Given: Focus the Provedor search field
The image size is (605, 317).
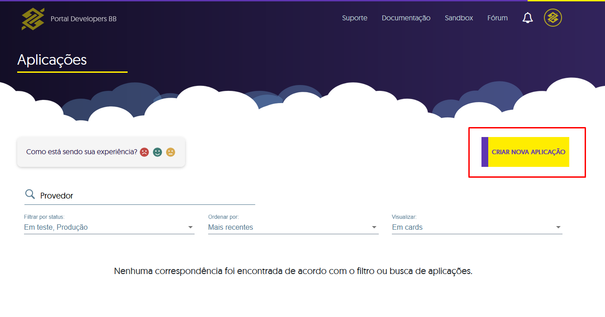Looking at the screenshot, I should [145, 196].
